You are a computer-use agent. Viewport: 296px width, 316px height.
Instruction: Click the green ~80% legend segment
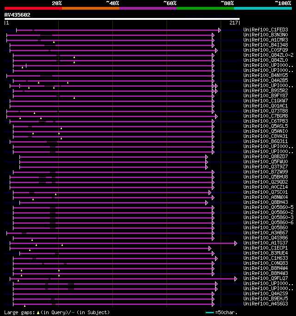point(205,8)
